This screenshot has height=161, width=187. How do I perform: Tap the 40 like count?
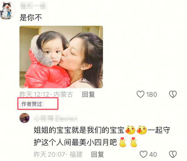pos(153,154)
